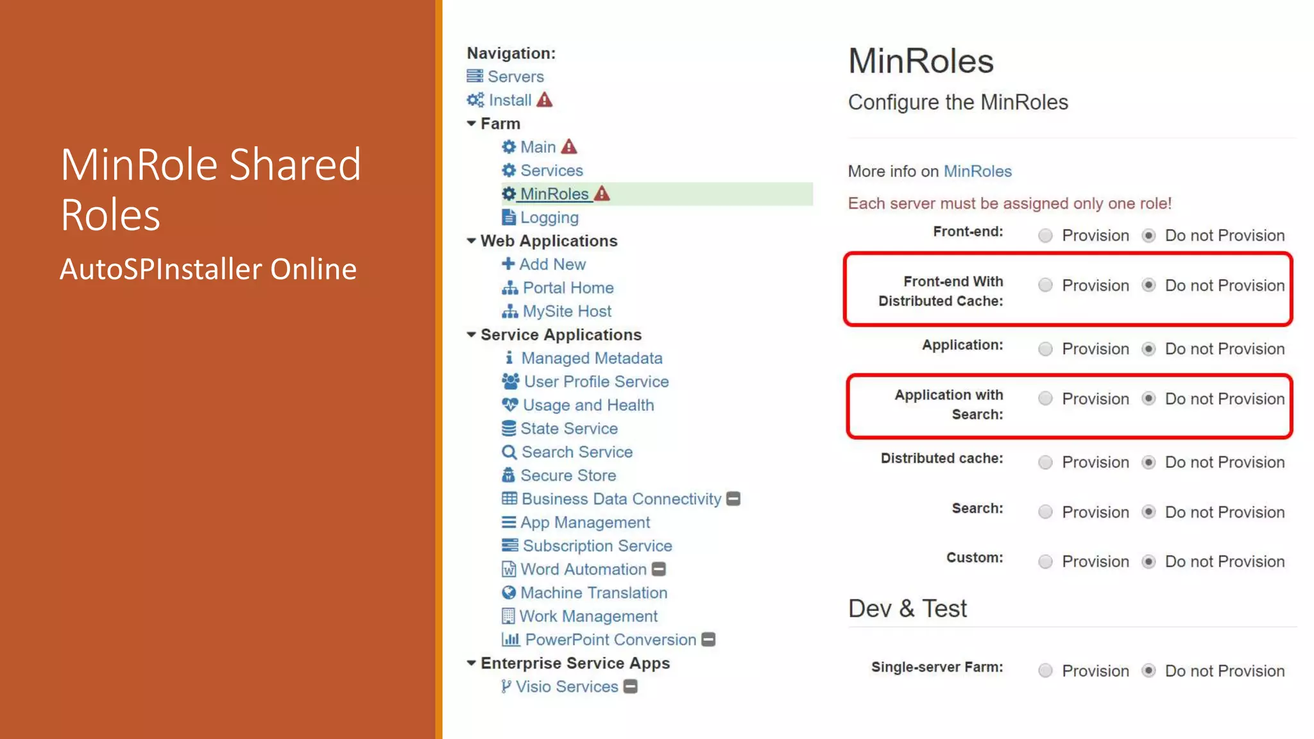
Task: Click the warning triangle beside Main
Action: click(x=569, y=147)
